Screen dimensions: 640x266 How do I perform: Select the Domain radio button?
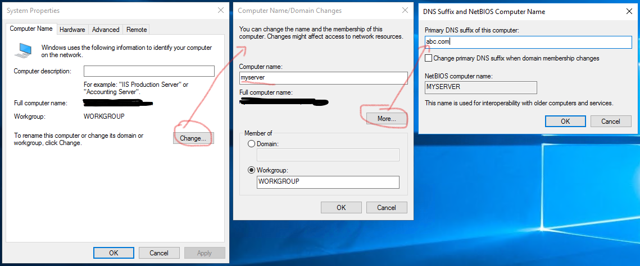coord(251,144)
